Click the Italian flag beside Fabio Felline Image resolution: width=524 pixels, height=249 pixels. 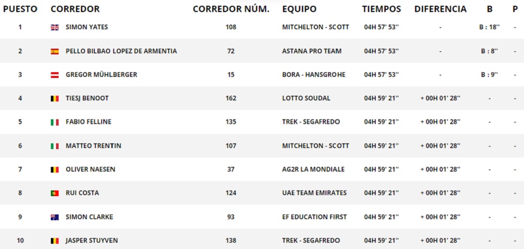click(x=54, y=122)
